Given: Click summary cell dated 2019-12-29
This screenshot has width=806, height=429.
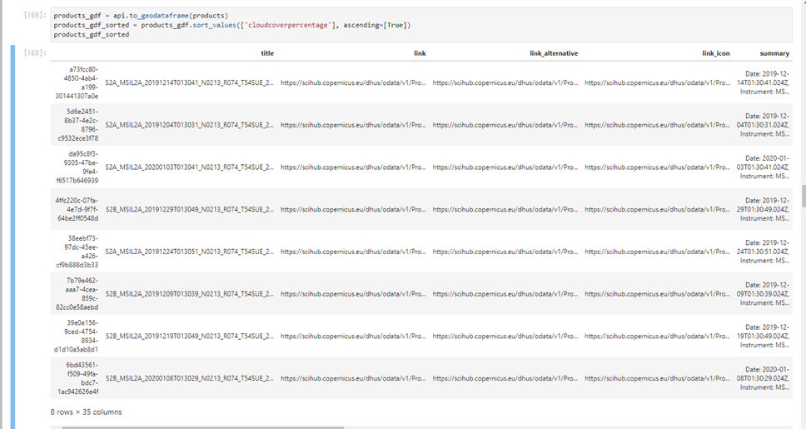Looking at the screenshot, I should (x=763, y=209).
